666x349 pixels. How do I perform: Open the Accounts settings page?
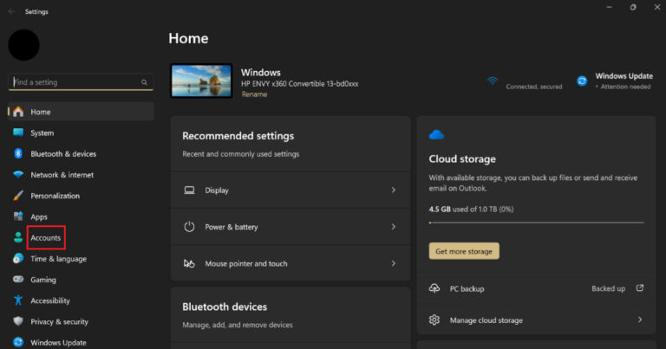[x=45, y=237]
